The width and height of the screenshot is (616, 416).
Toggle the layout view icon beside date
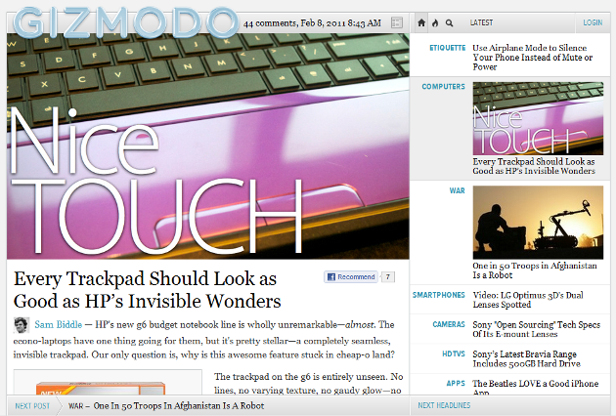pos(397,22)
